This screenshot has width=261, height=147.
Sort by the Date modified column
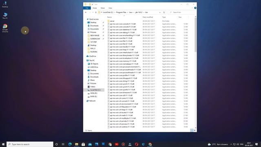coord(148,17)
